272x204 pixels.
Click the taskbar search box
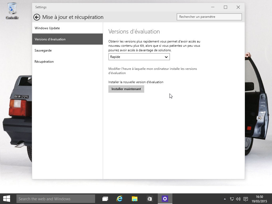pyautogui.click(x=56, y=198)
